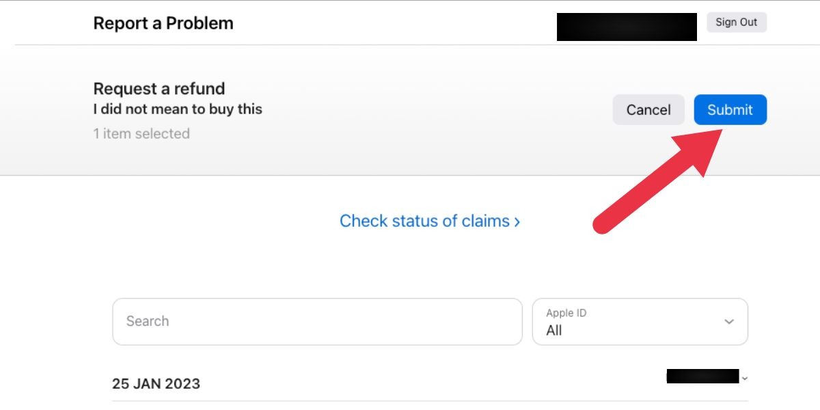This screenshot has width=820, height=410.
Task: Click the redacted amount beside 25 JAN 2023
Action: pyautogui.click(x=702, y=376)
